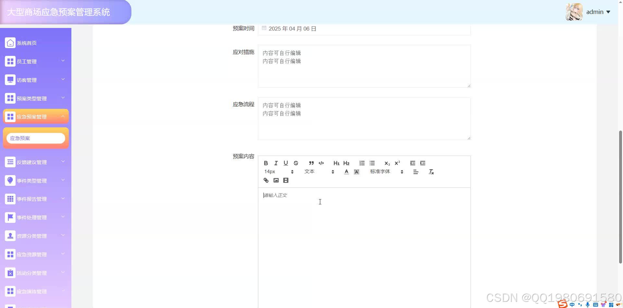
Task: Click the strikethrough icon in the editor
Action: pos(296,163)
